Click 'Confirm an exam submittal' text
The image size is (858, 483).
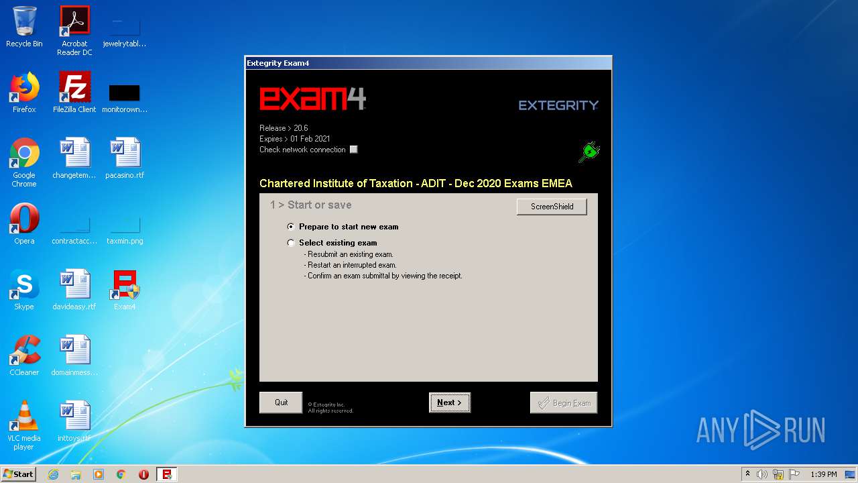click(x=383, y=276)
